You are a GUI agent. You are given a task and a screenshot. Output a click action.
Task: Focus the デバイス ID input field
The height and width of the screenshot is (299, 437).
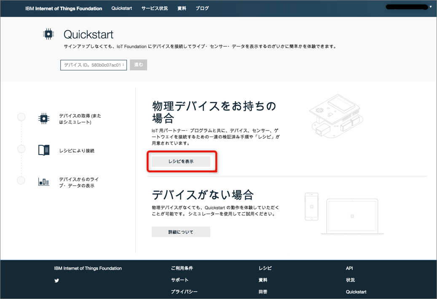pos(94,65)
